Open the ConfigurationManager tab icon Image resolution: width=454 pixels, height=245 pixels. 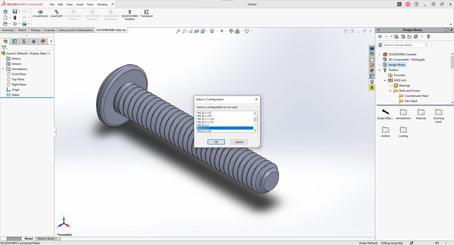(24, 41)
